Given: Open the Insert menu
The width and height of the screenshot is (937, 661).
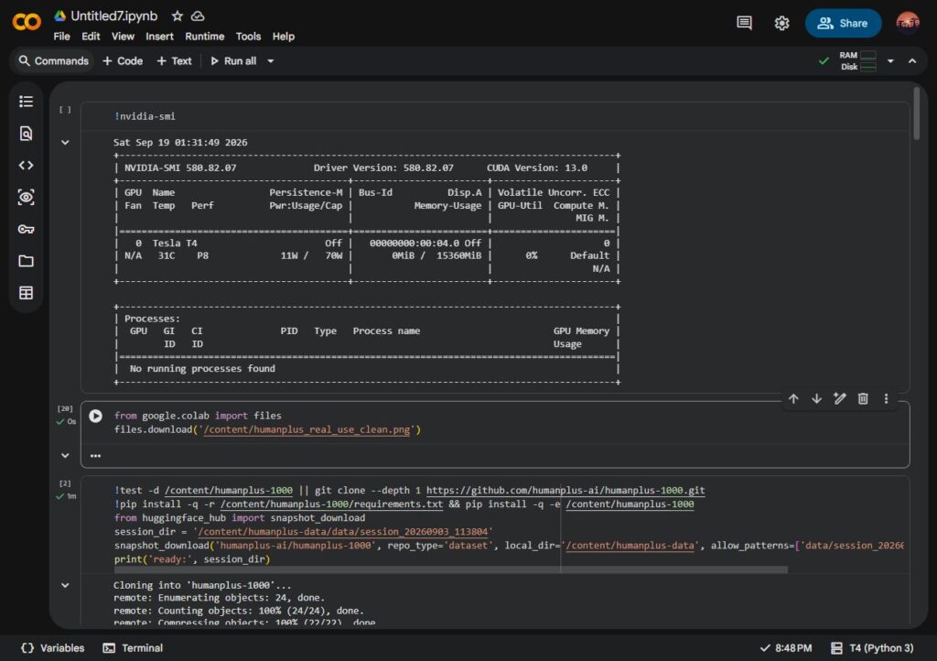Looking at the screenshot, I should pyautogui.click(x=159, y=37).
